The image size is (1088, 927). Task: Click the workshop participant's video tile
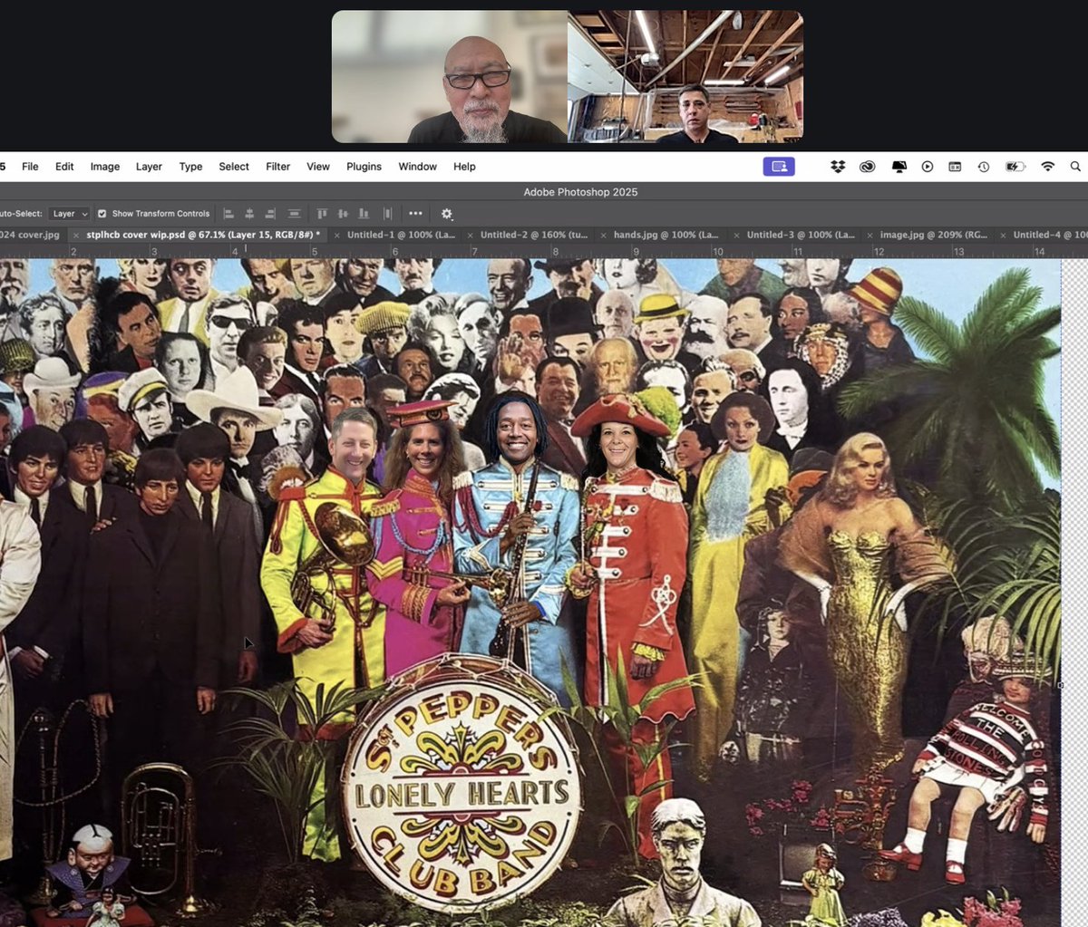click(685, 77)
